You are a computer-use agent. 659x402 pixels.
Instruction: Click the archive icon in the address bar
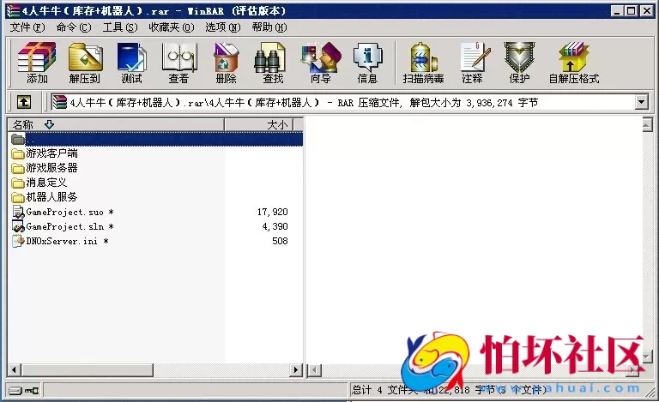(60, 102)
